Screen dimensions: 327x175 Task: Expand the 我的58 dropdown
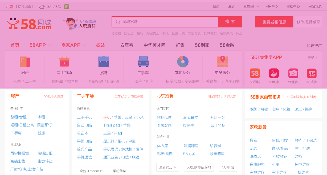pyautogui.click(x=251, y=6)
